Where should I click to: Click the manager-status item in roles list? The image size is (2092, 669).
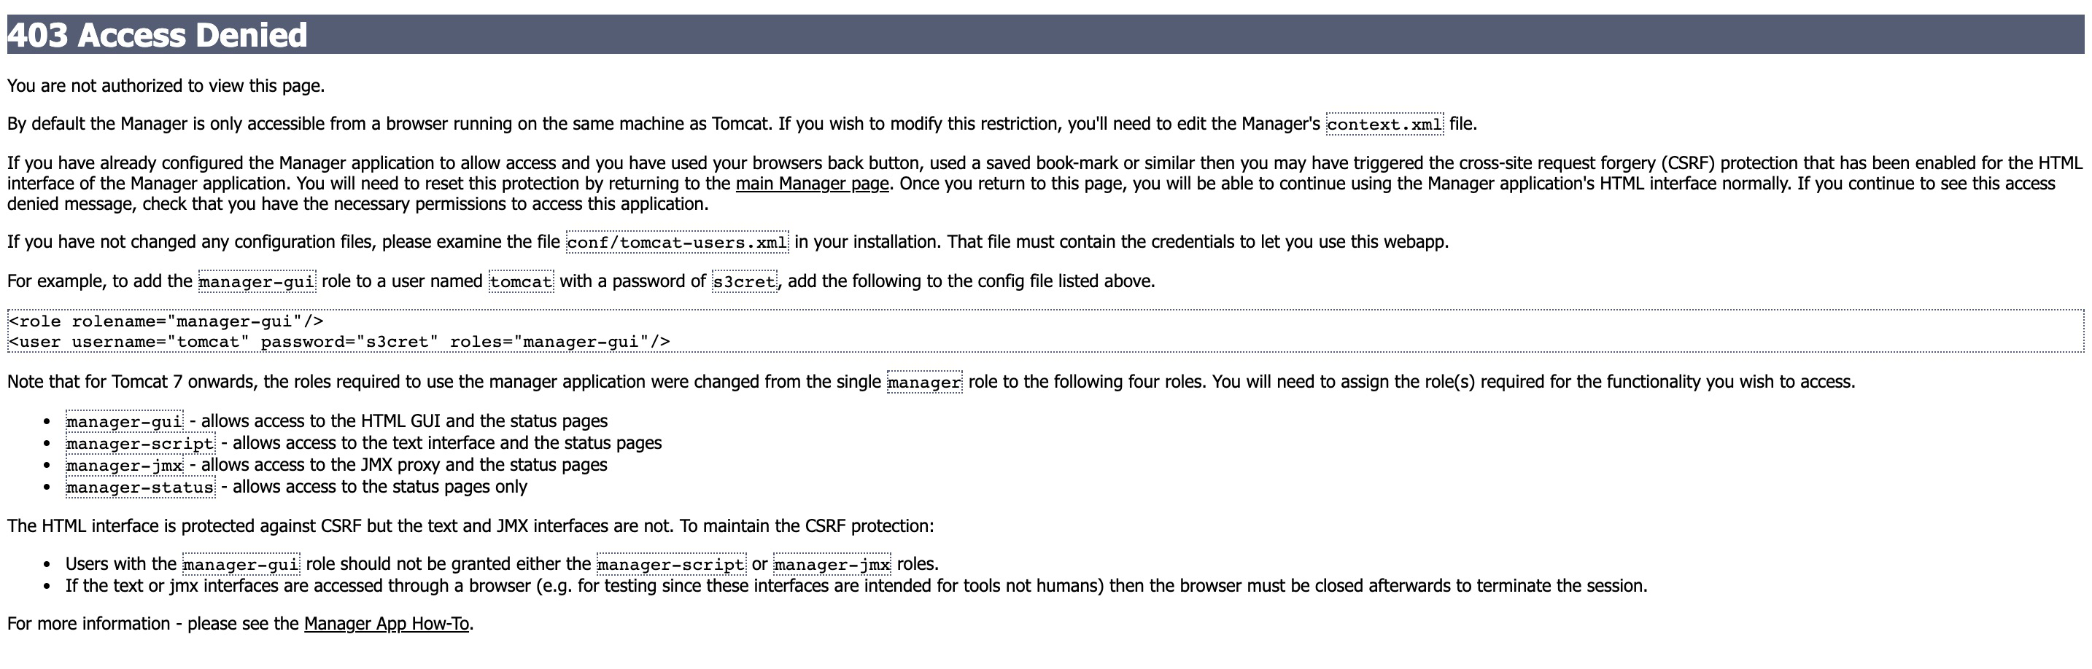[x=139, y=488]
